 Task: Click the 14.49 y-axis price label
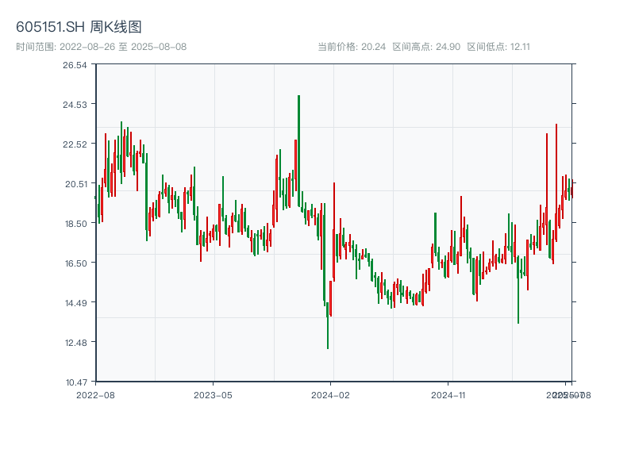pos(75,303)
